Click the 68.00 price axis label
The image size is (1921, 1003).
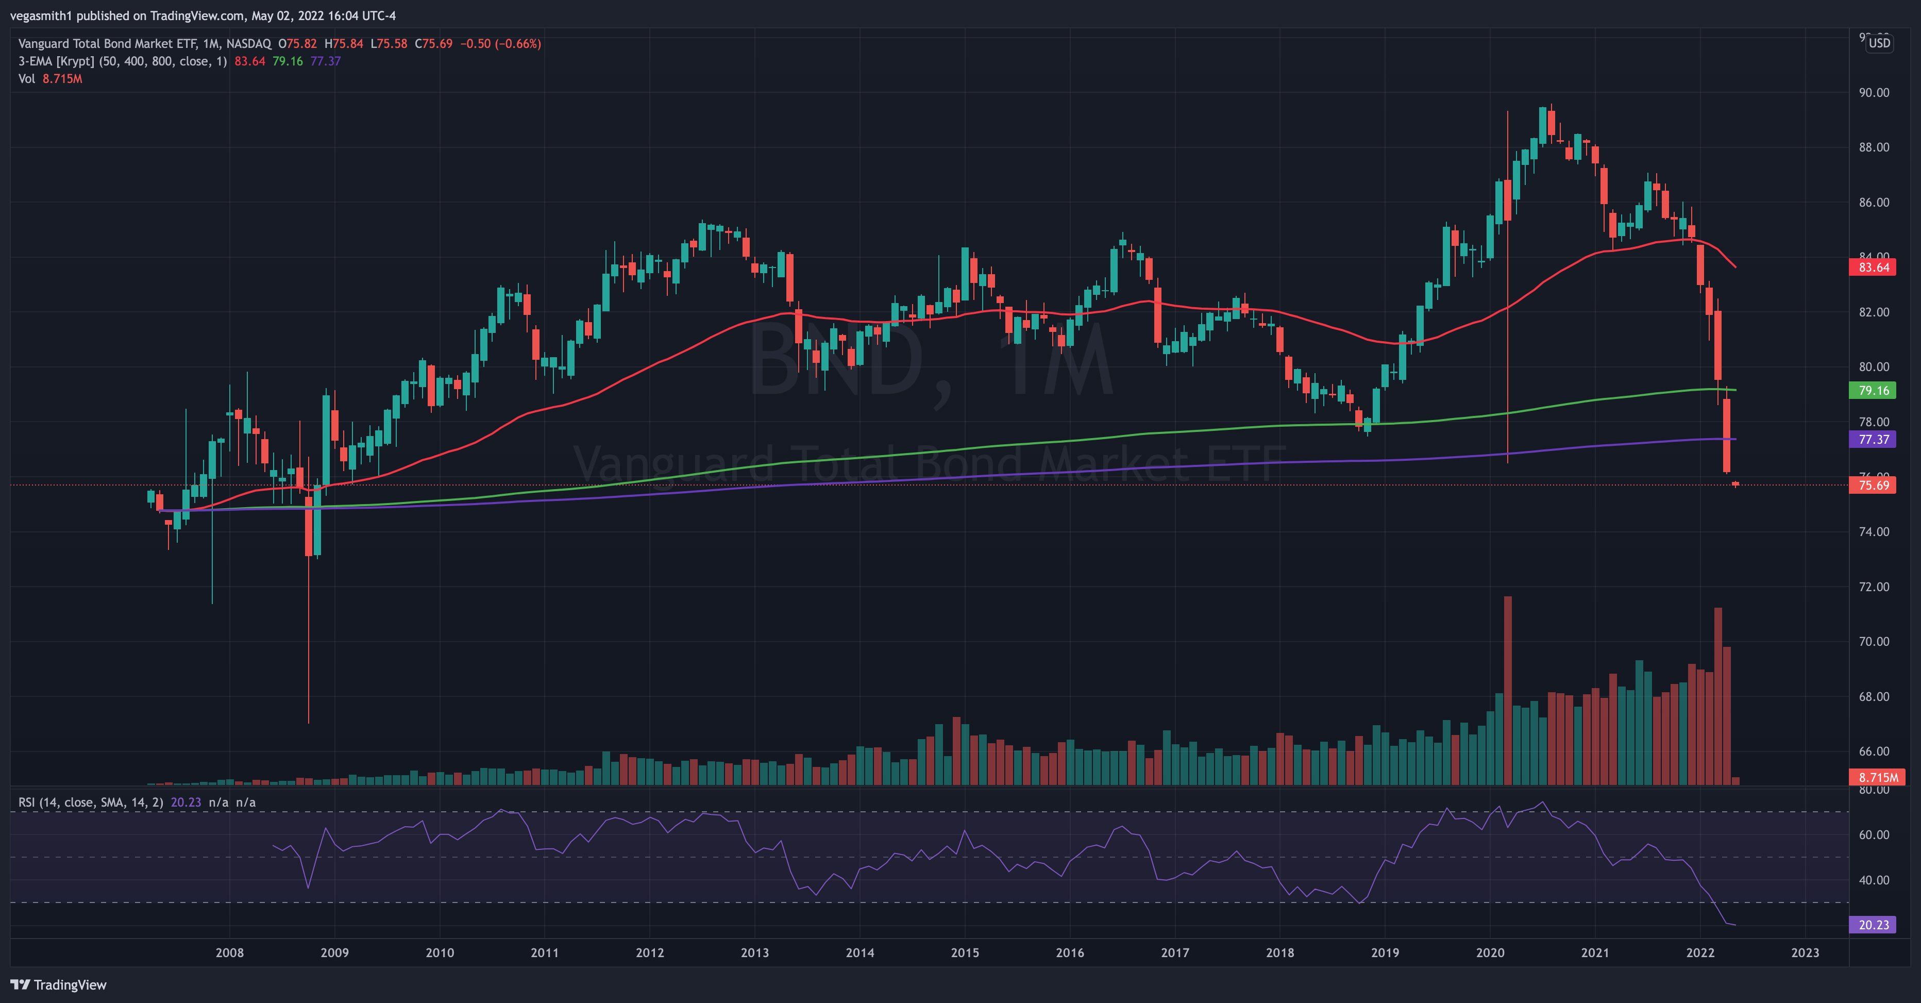pyautogui.click(x=1874, y=696)
